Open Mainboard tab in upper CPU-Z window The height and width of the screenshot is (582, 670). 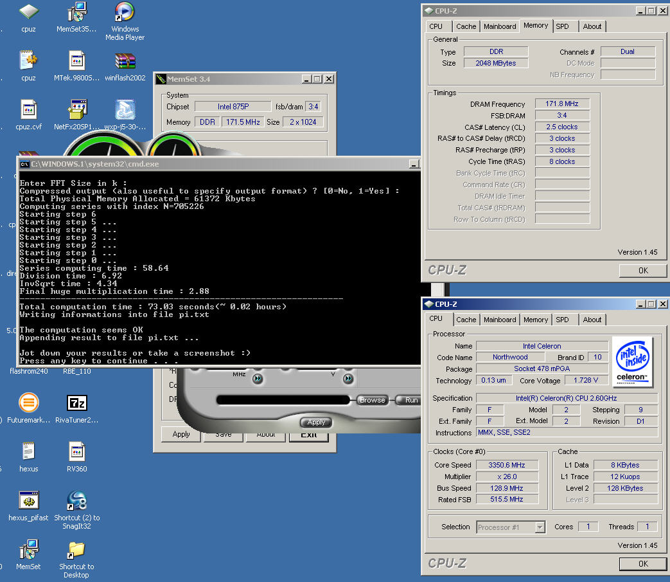[x=500, y=26]
